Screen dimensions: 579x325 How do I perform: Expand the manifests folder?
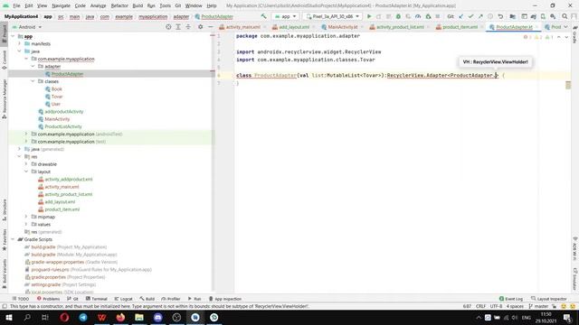20,43
